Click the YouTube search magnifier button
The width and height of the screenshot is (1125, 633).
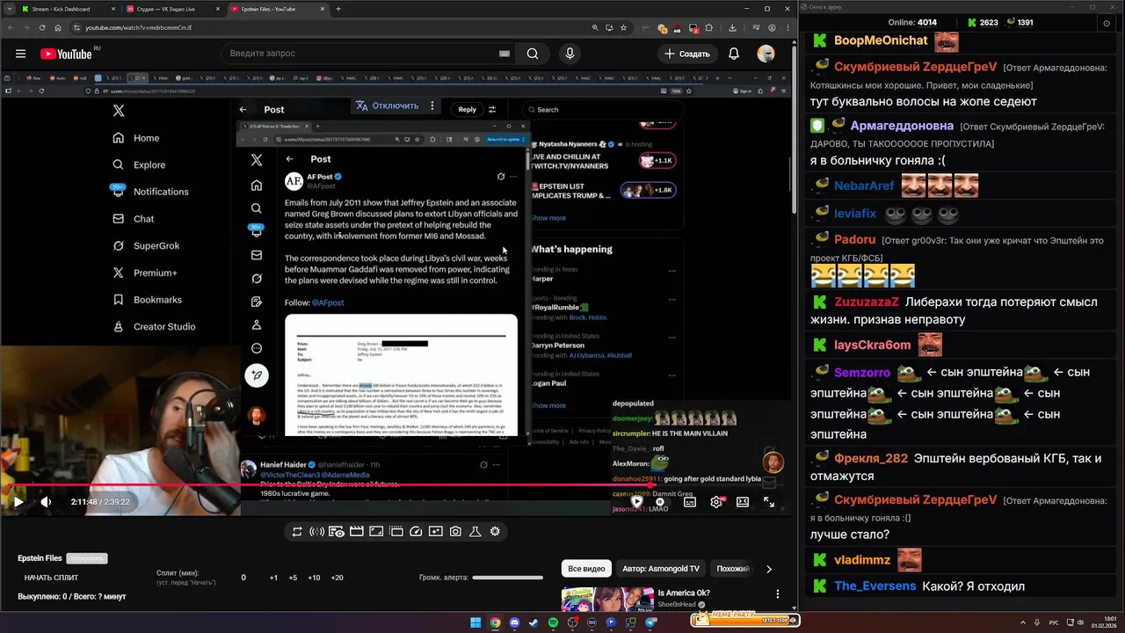pyautogui.click(x=533, y=54)
